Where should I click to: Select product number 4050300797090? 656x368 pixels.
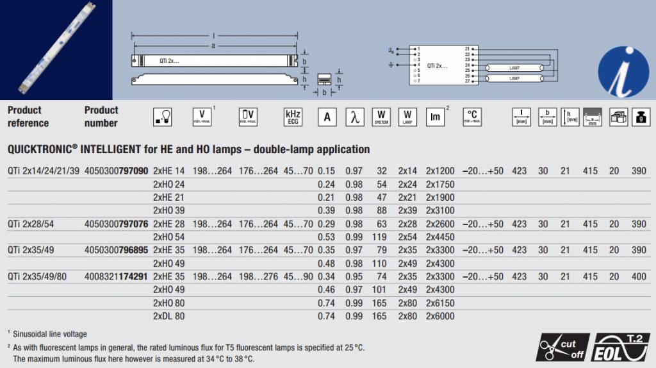116,171
